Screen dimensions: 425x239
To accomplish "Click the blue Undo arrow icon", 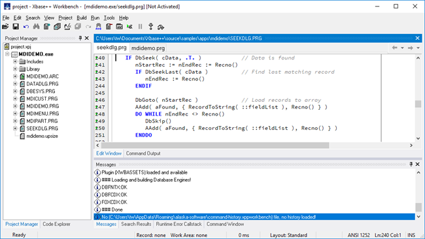I will pos(26,27).
